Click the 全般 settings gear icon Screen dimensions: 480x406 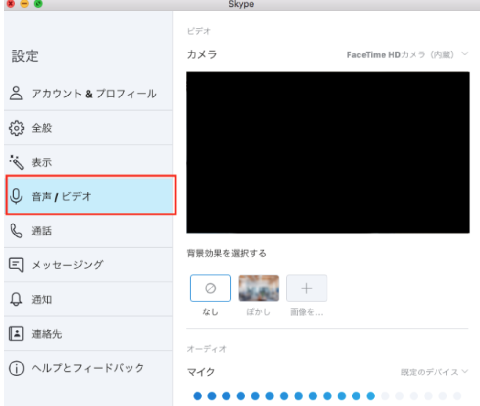(18, 128)
